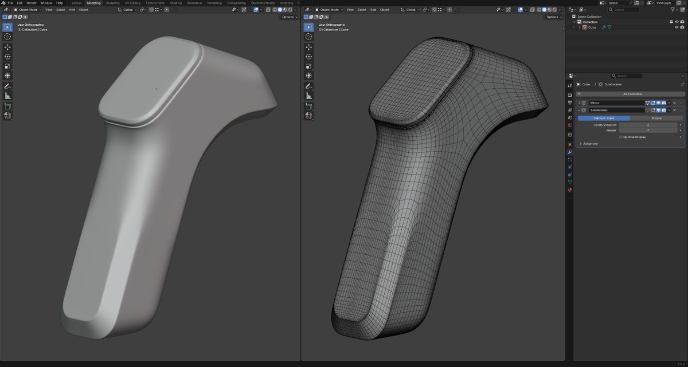The width and height of the screenshot is (688, 367).
Task: Open the Render properties tab
Action: pyautogui.click(x=570, y=94)
